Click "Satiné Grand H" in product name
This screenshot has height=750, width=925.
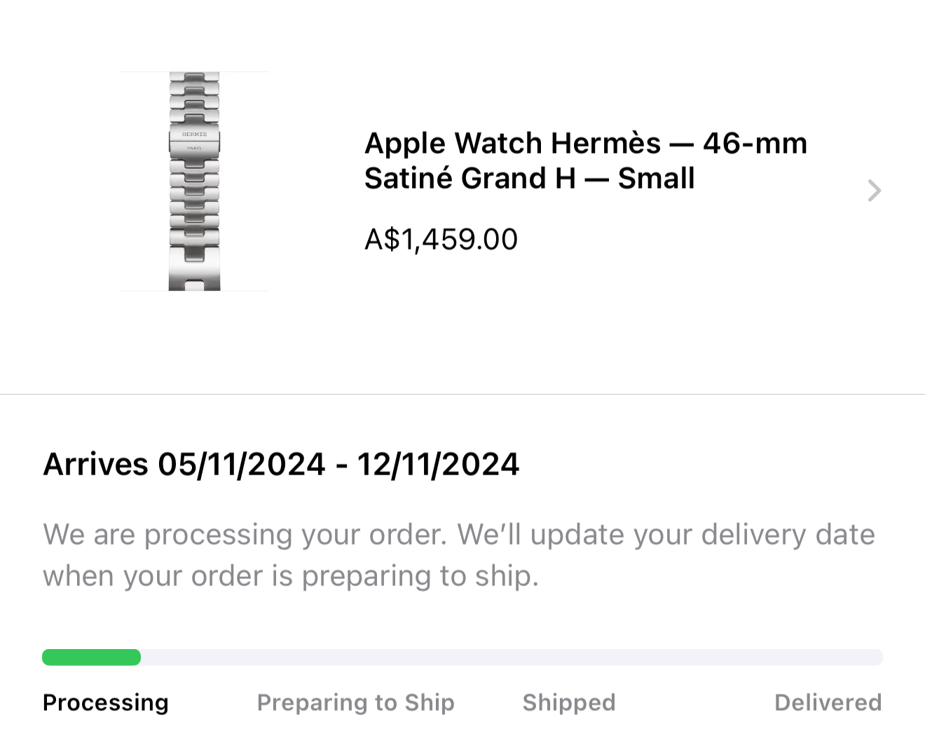click(470, 179)
